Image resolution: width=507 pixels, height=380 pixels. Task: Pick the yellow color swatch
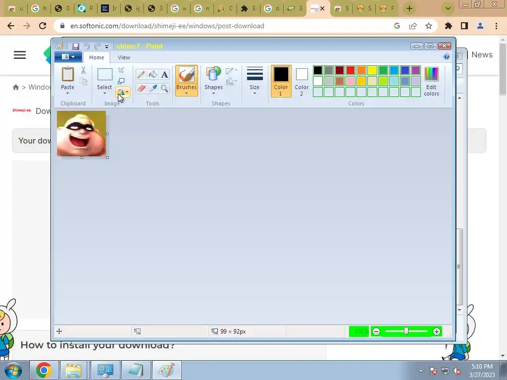(372, 70)
